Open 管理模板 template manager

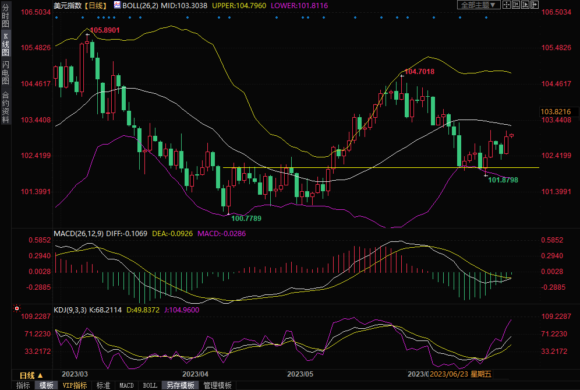217,385
